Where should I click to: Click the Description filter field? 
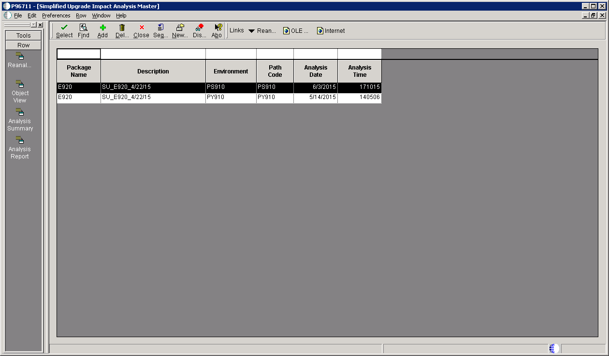pyautogui.click(x=153, y=54)
